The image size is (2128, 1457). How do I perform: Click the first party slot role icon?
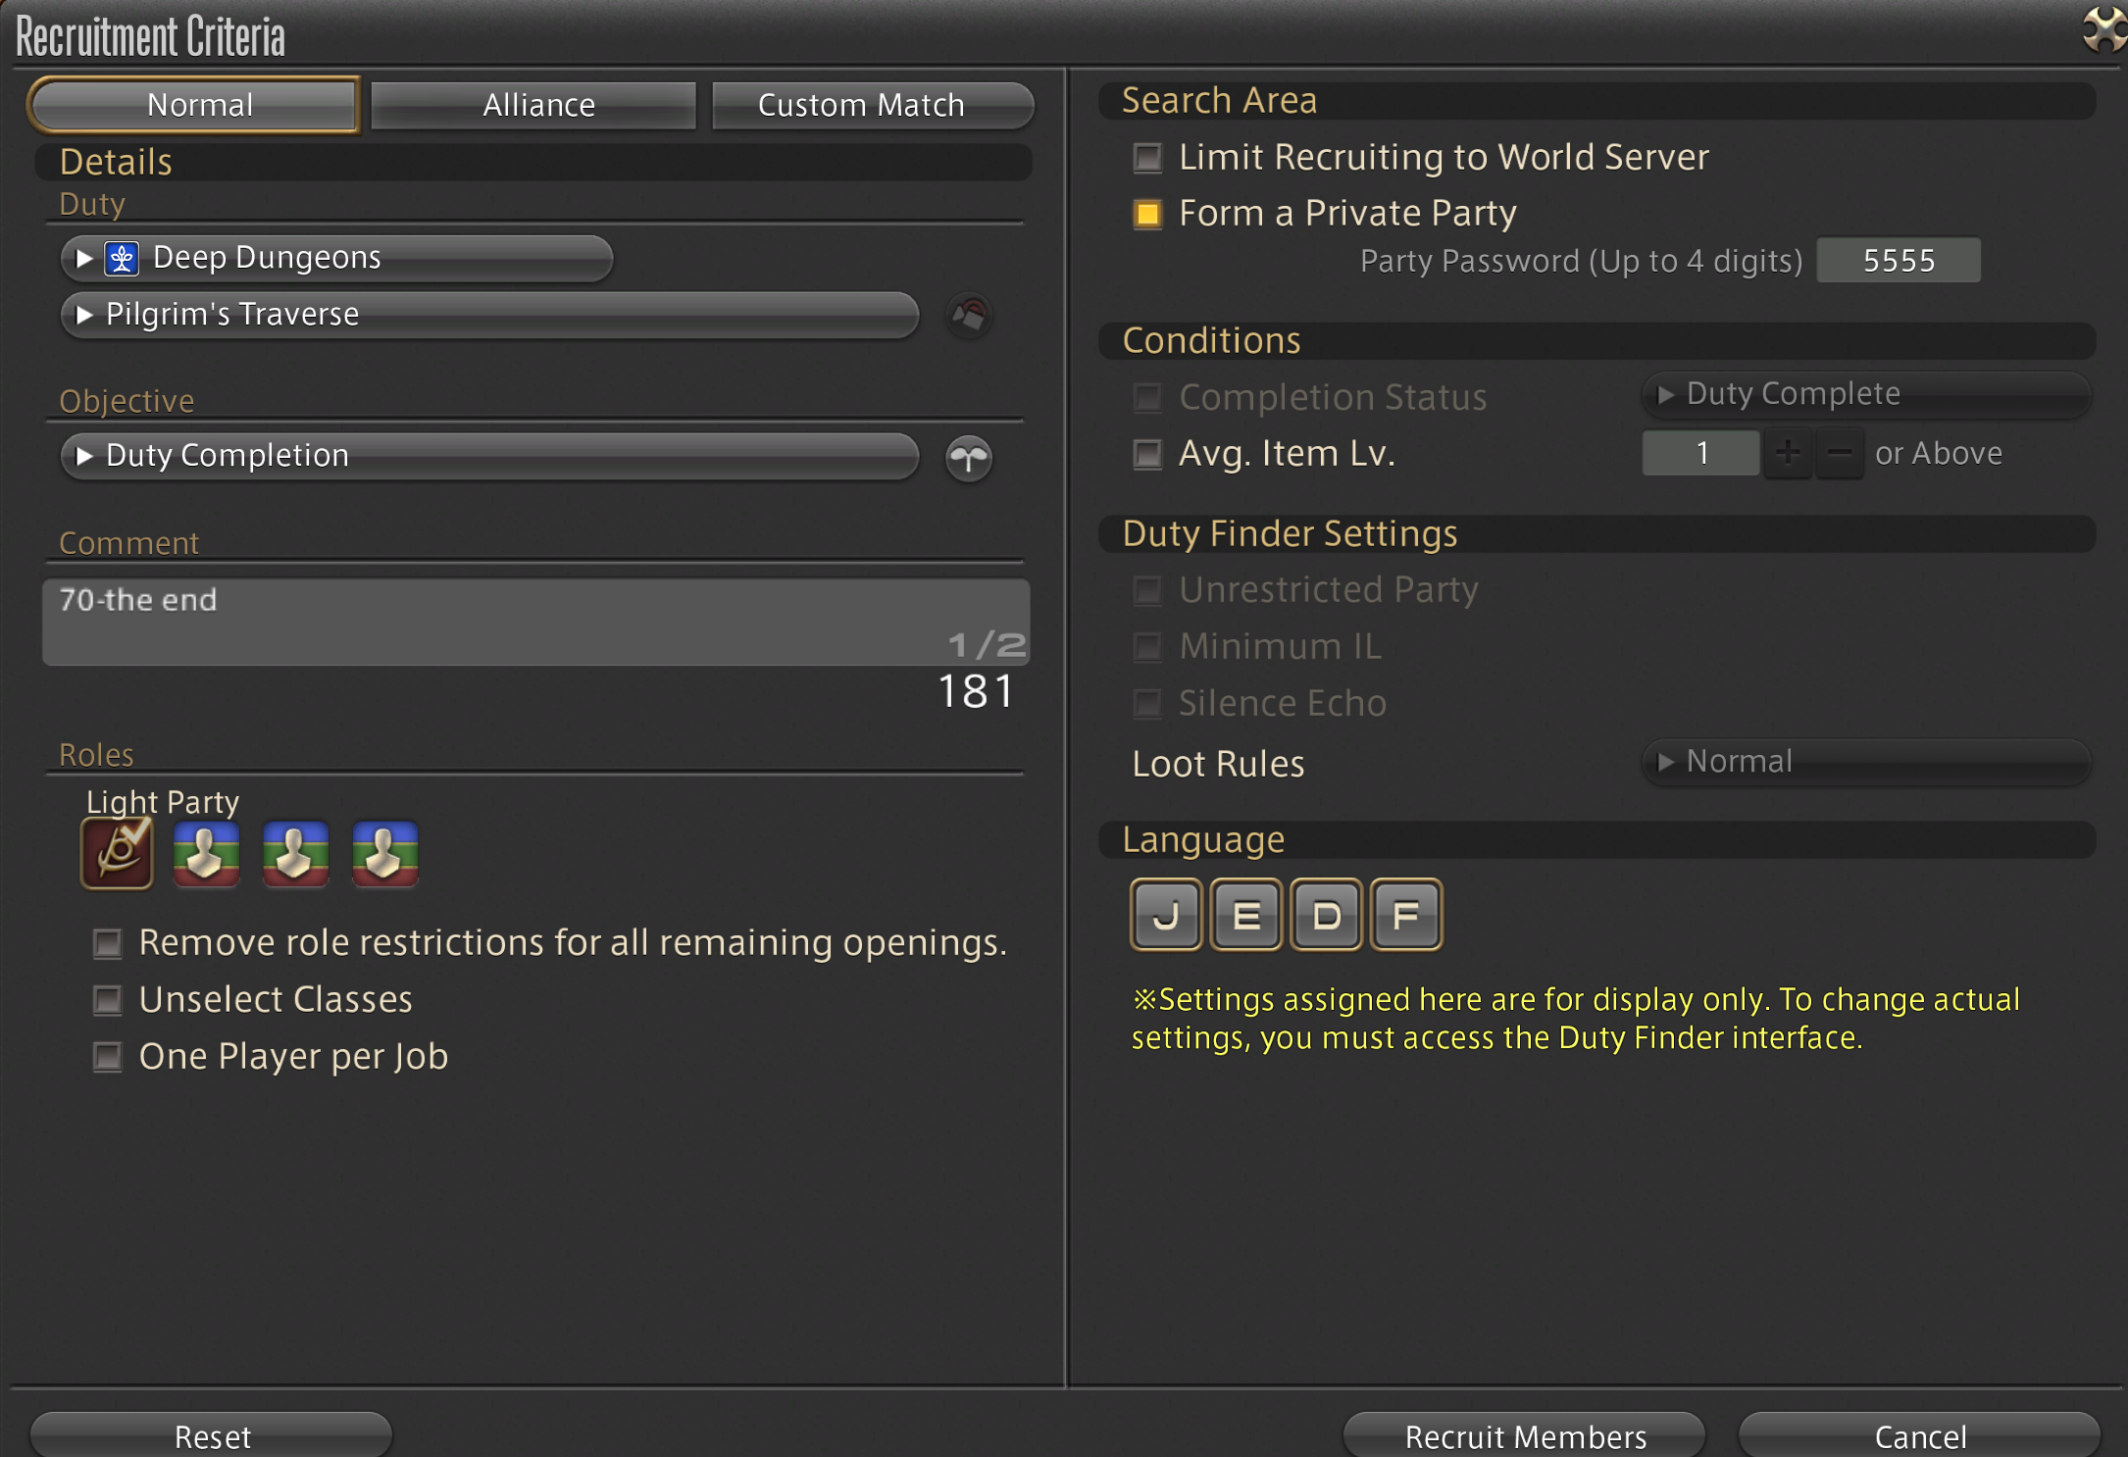coord(117,854)
